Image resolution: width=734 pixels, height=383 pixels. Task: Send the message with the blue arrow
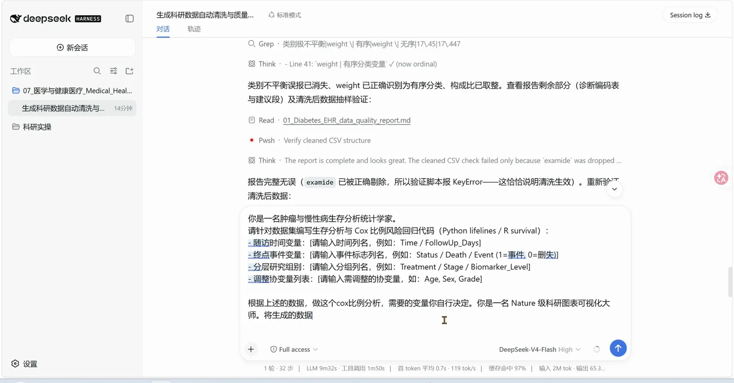tap(618, 348)
